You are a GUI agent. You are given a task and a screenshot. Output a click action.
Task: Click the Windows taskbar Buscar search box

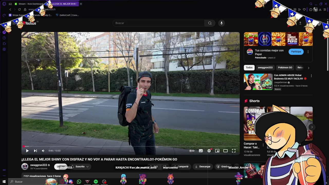[33, 182]
